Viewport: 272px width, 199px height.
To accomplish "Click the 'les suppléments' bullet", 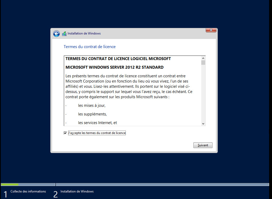I will [x=92, y=114].
